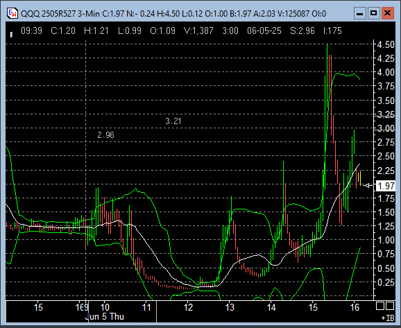Click the A:2.03 ask in title bar

pos(264,14)
